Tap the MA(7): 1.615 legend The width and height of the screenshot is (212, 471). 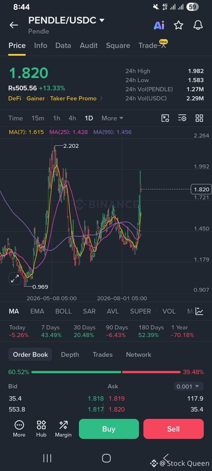26,132
